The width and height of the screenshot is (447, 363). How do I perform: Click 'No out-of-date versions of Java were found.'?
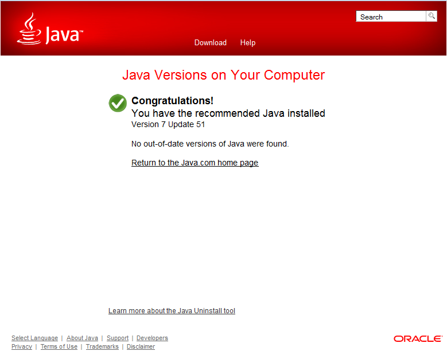point(210,144)
